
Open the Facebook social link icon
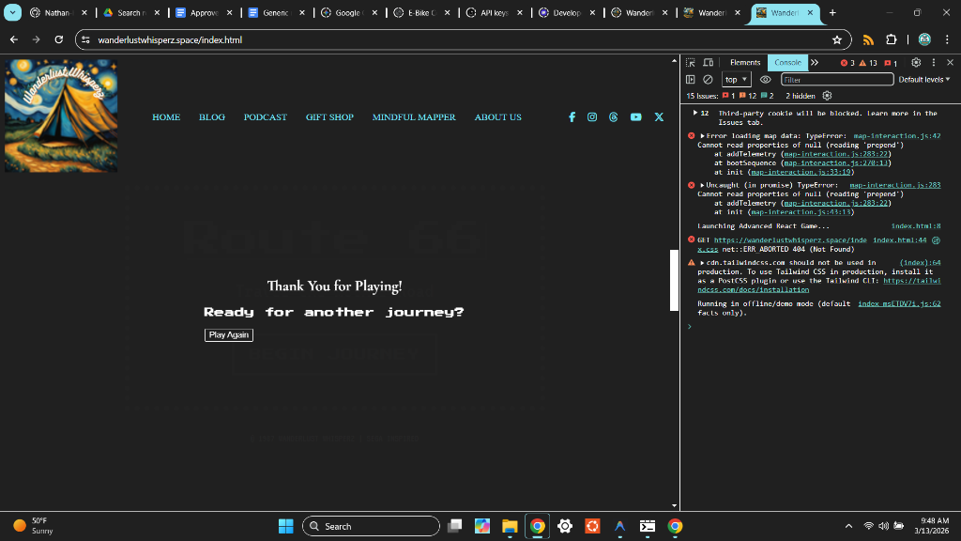click(x=572, y=117)
